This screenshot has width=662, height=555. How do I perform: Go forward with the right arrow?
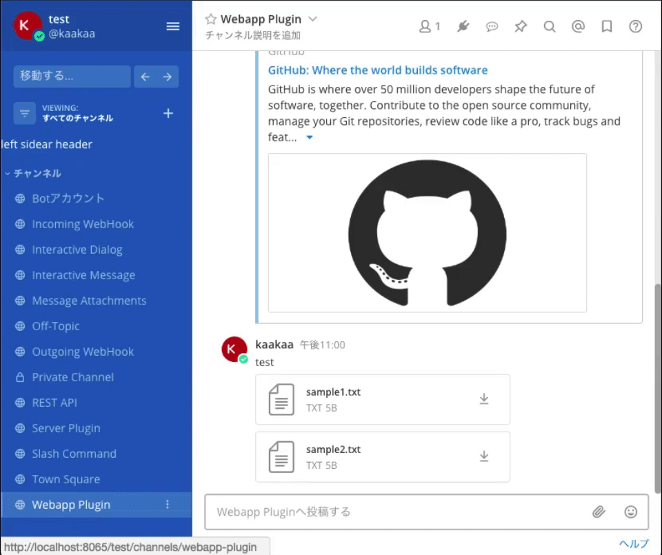click(x=168, y=77)
